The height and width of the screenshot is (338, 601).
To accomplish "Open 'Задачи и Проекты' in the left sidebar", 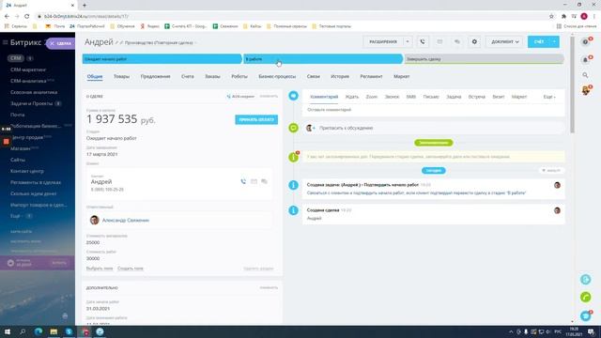I will [x=31, y=103].
